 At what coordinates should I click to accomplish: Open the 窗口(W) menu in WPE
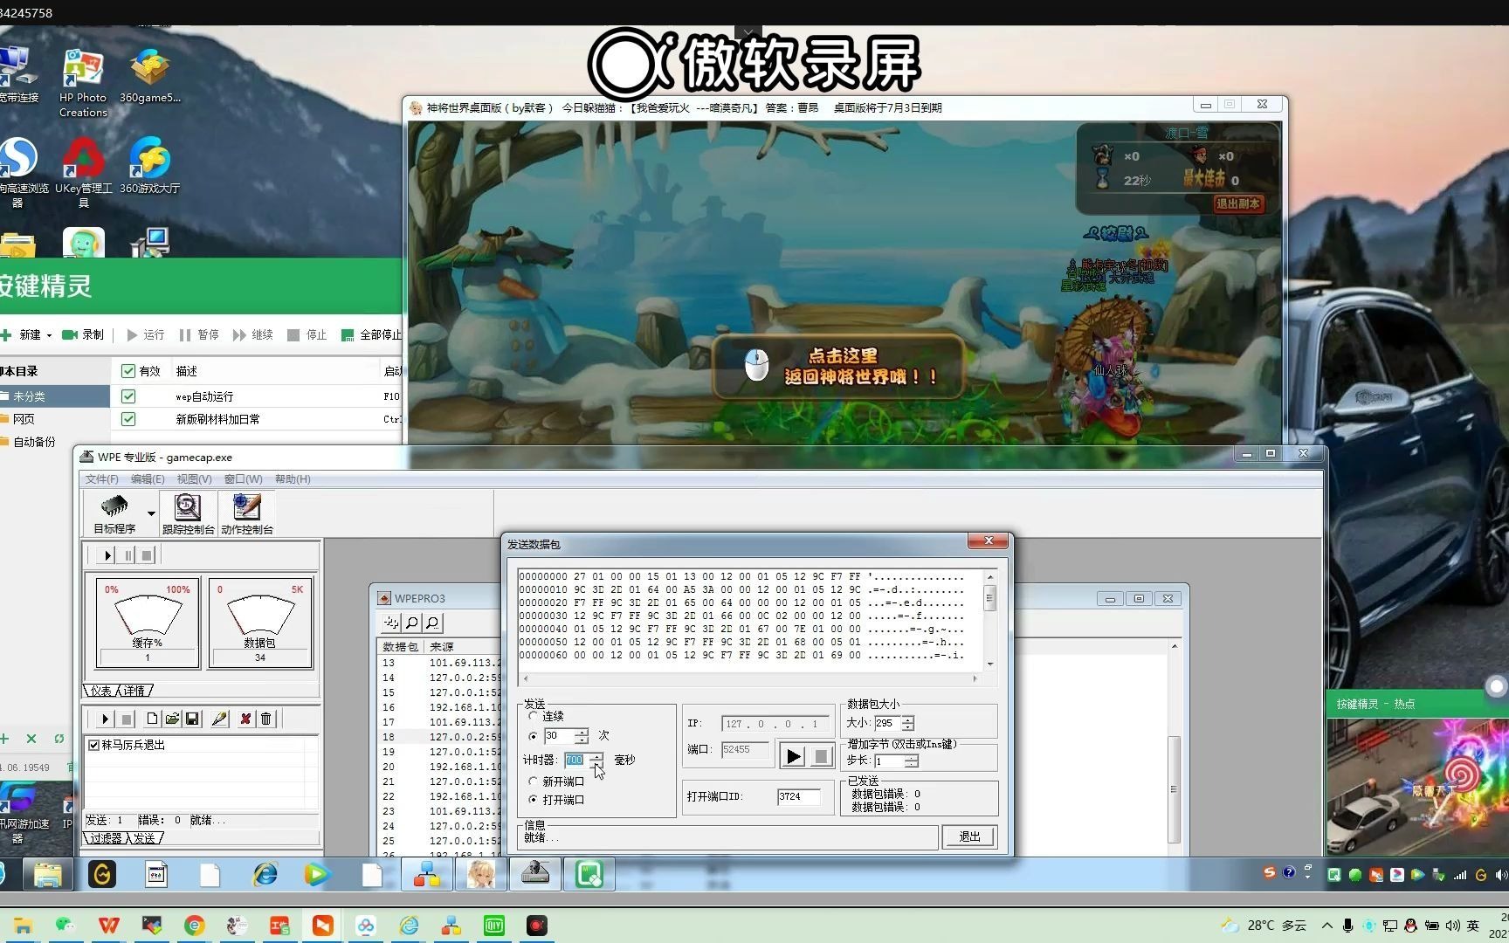(243, 479)
